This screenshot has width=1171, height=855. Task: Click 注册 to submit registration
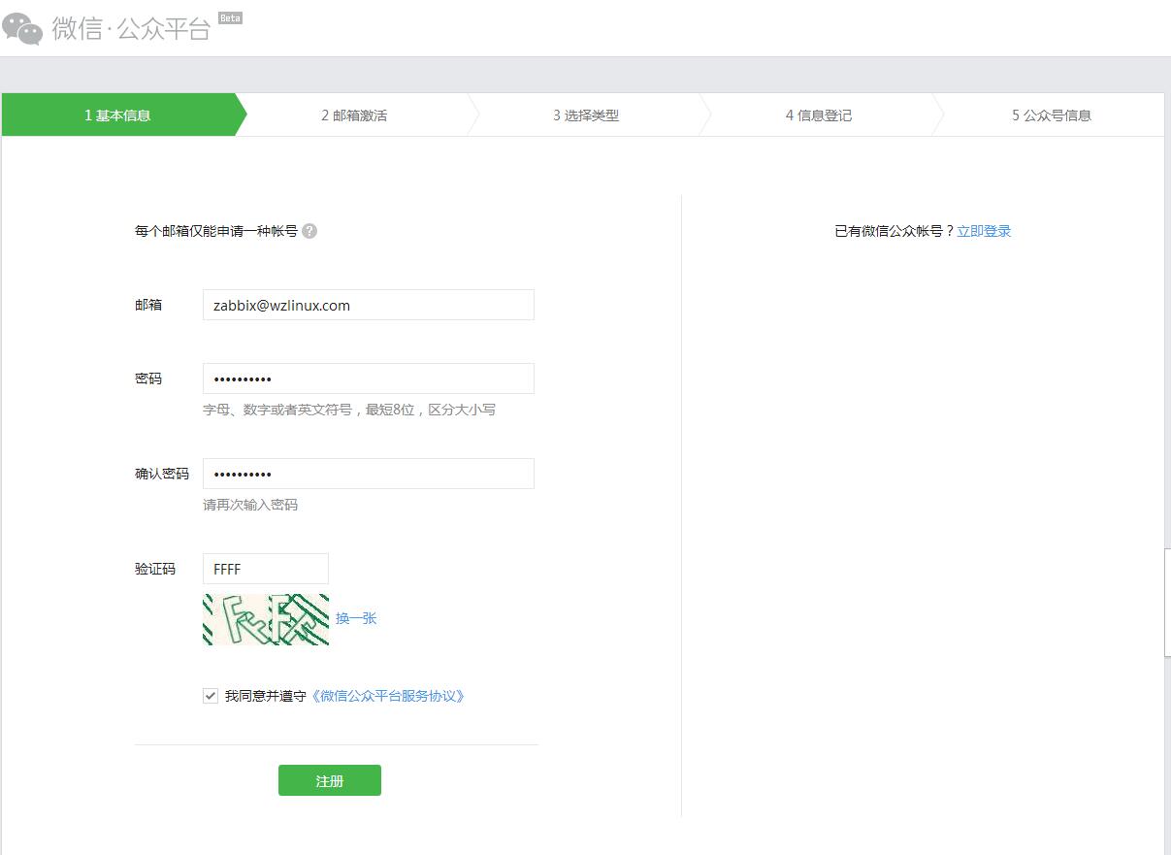click(329, 779)
